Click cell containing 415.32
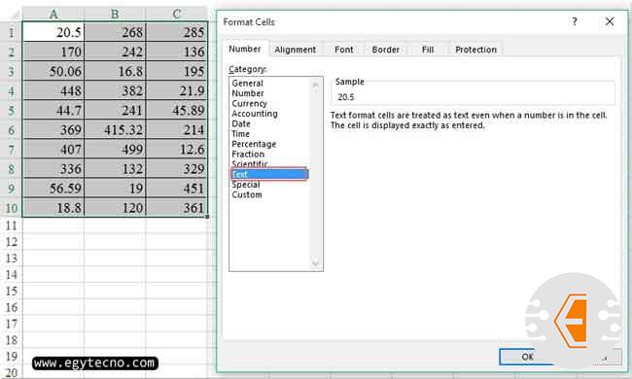The height and width of the screenshot is (379, 632). click(115, 129)
